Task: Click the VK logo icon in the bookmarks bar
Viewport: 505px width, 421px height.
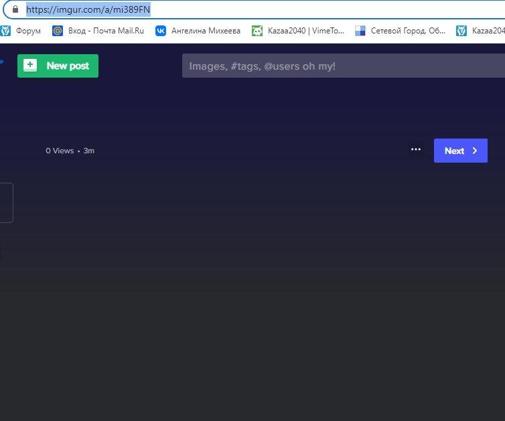Action: (161, 31)
